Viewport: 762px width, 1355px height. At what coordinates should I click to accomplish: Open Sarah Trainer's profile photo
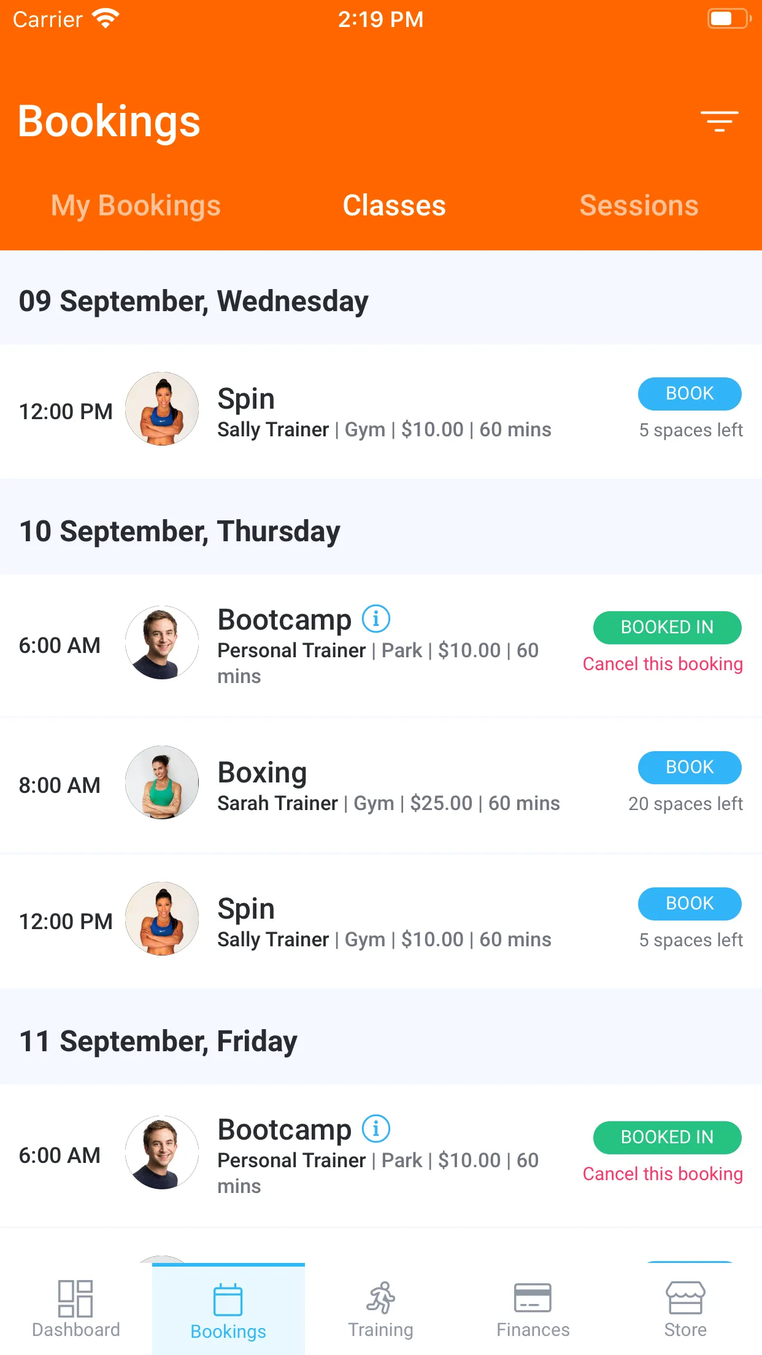[162, 782]
